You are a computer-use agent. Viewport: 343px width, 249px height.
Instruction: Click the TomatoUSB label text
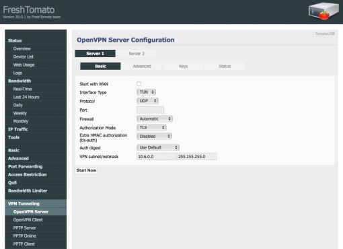click(x=325, y=34)
